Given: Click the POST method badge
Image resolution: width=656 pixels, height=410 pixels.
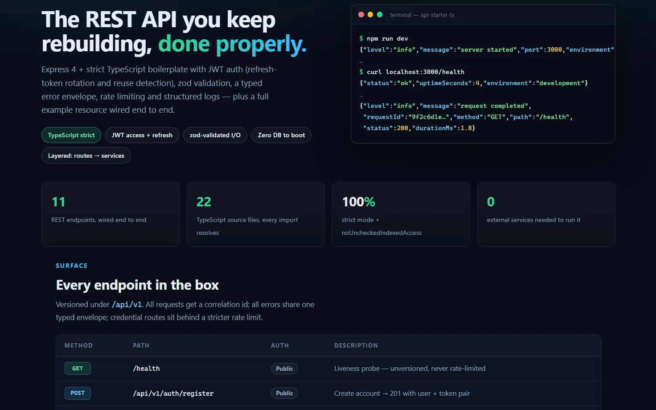Looking at the screenshot, I should [78, 393].
